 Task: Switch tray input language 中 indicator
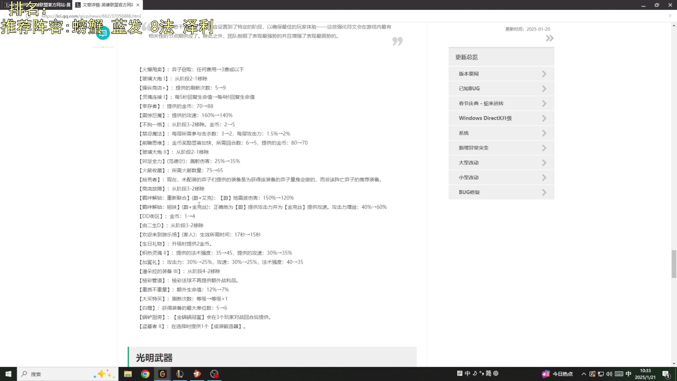point(629,374)
